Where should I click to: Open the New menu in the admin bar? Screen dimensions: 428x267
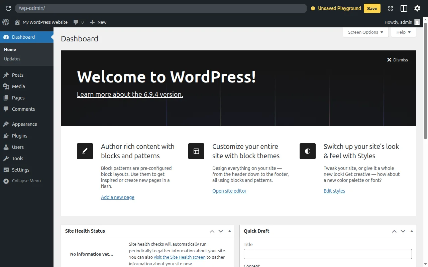coord(98,22)
